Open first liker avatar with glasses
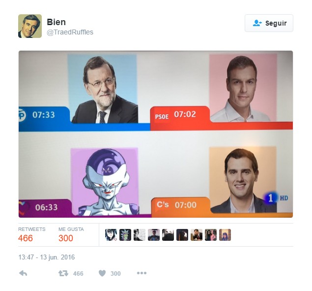Image resolution: width=312 pixels, height=291 pixels. click(111, 235)
